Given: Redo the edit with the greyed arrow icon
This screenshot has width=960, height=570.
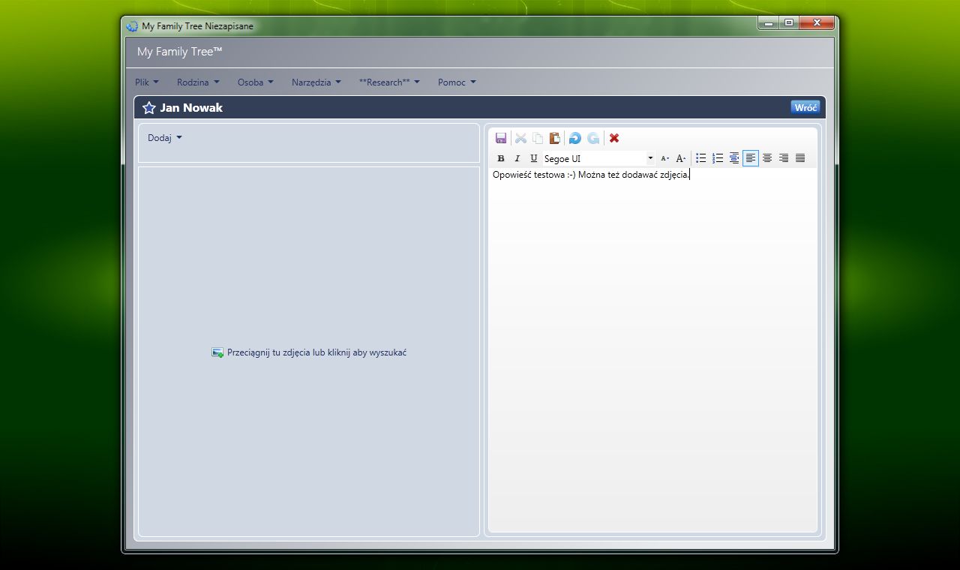Looking at the screenshot, I should pos(593,138).
